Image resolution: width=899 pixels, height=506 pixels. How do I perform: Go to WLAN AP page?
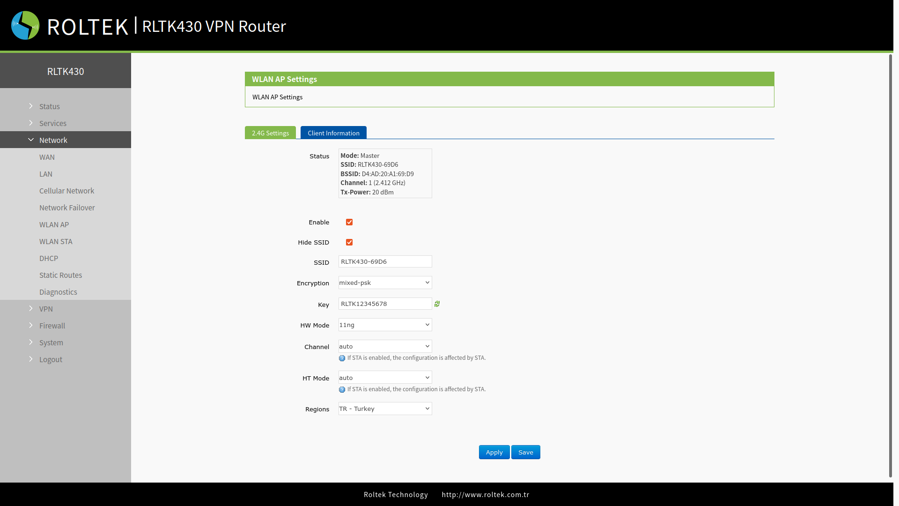(x=54, y=224)
